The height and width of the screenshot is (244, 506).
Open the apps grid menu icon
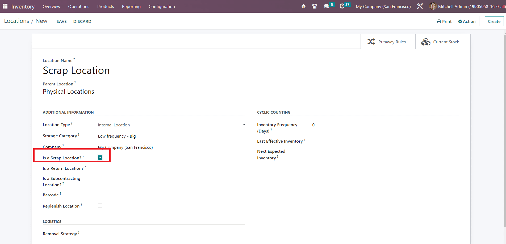point(5,6)
